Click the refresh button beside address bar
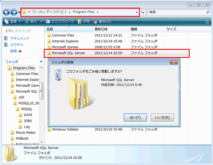Image resolution: width=213 pixels, height=165 pixels. [143, 12]
